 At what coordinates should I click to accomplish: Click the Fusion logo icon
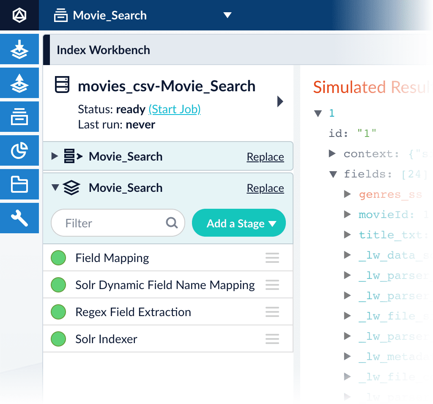pos(19,15)
